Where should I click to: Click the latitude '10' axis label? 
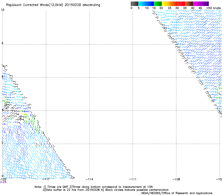(2, 10)
